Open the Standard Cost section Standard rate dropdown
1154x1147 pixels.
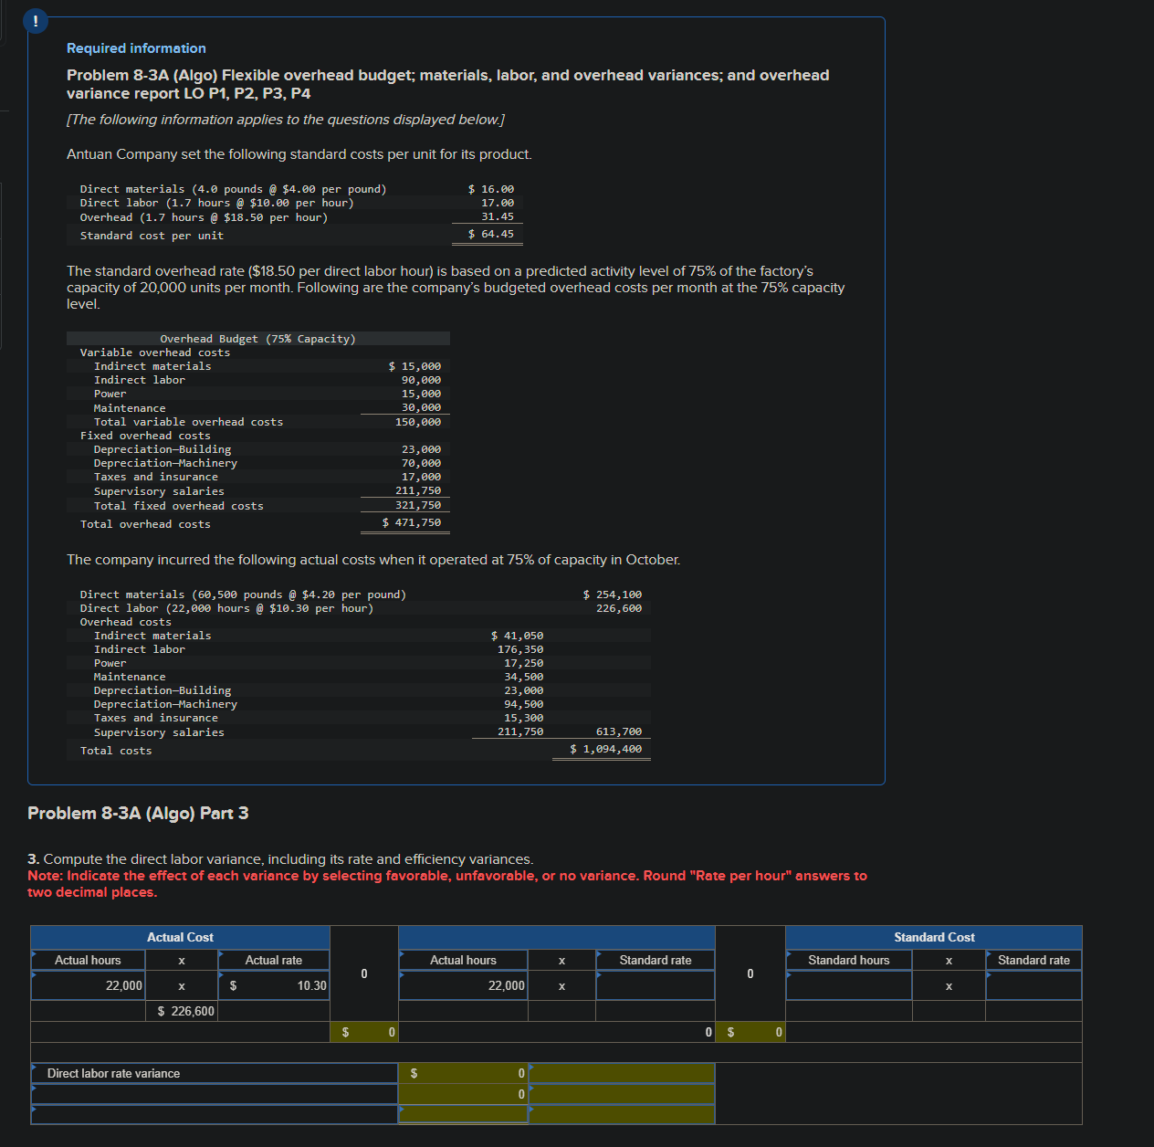coord(1033,960)
